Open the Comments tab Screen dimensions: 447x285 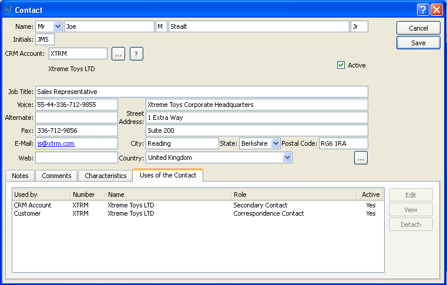[x=56, y=176]
